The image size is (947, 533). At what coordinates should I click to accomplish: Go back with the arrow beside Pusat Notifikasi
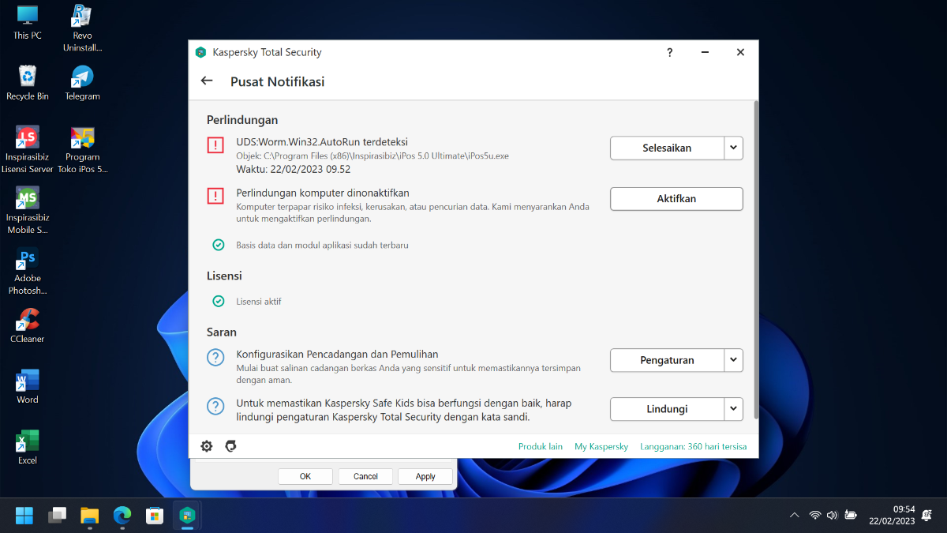coord(207,81)
